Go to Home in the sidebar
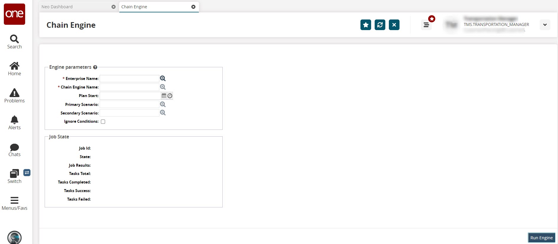Viewport: 558px width, 244px height. [x=14, y=69]
